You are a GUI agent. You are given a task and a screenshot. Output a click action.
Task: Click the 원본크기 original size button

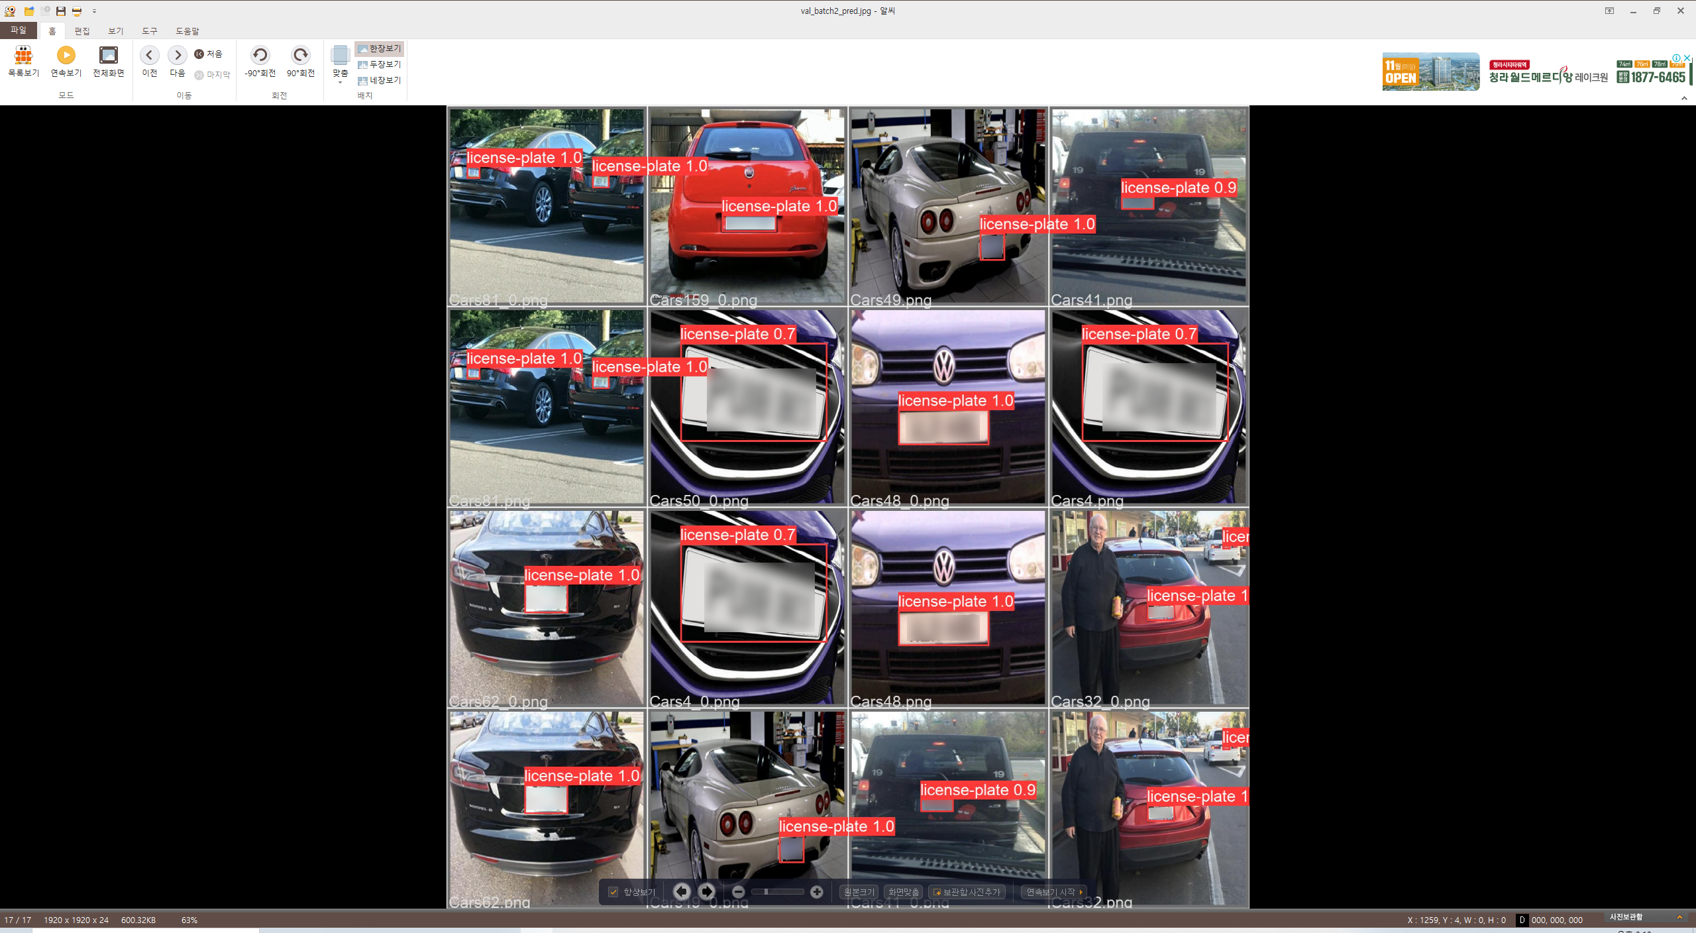pos(859,892)
